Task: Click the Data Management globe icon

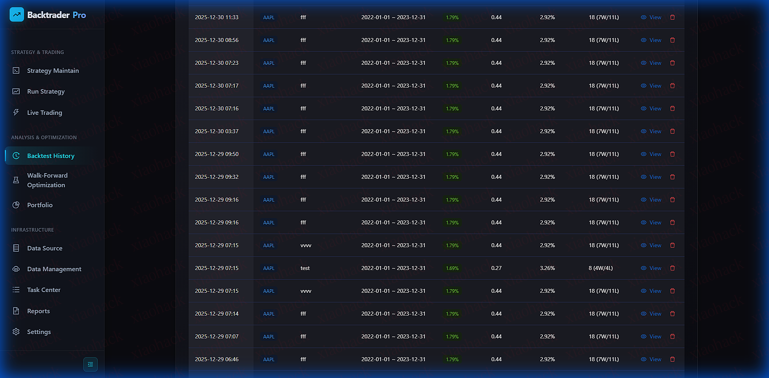Action: 16,269
